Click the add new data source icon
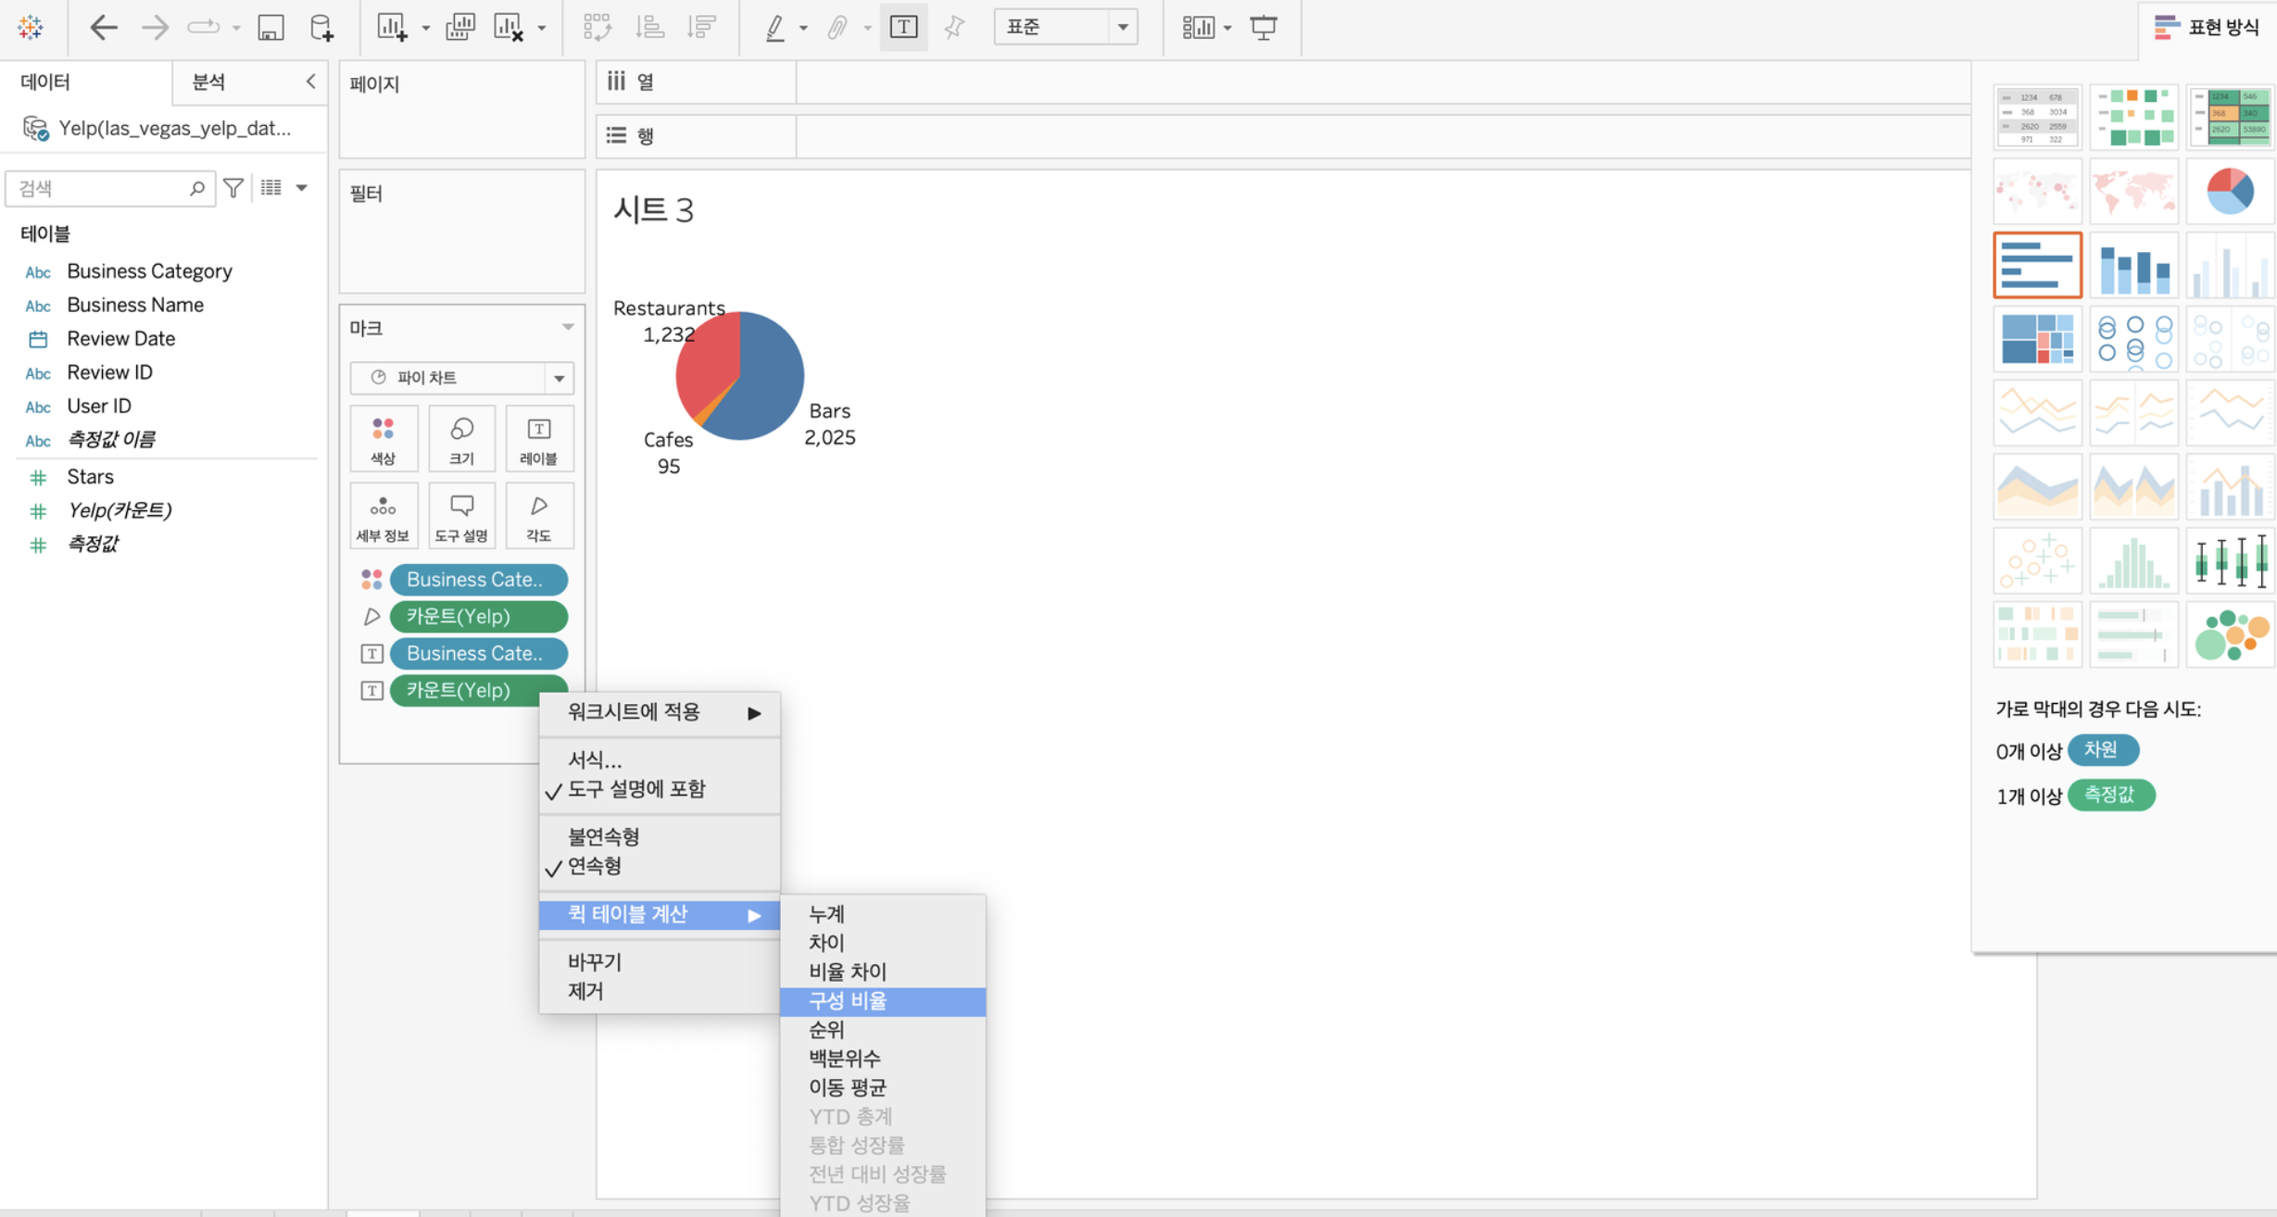 [x=321, y=28]
